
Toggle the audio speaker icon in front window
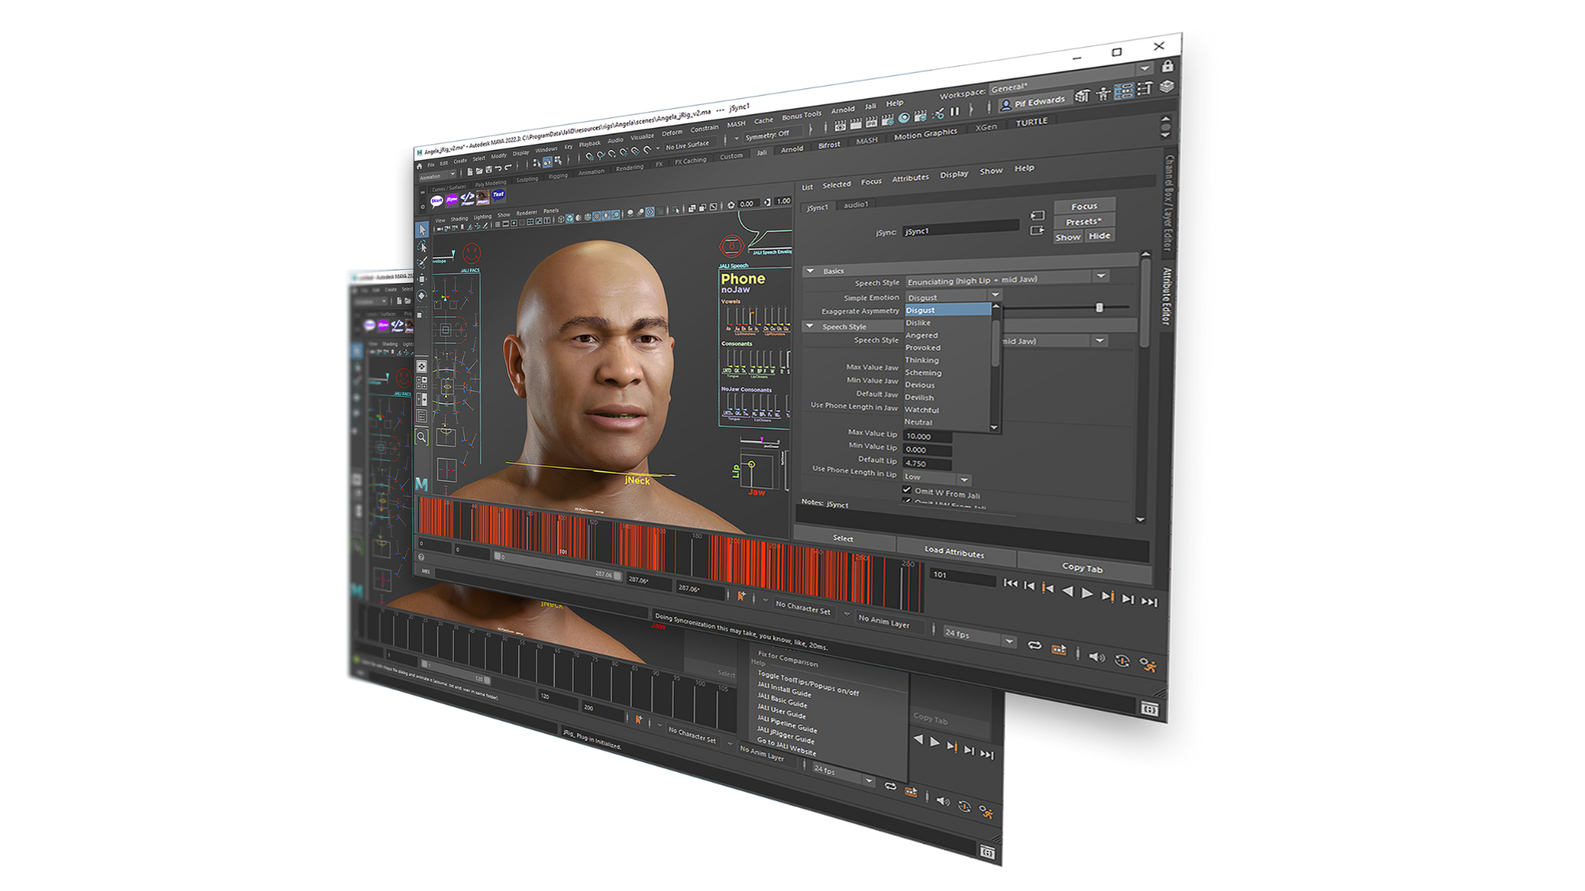(x=1096, y=657)
